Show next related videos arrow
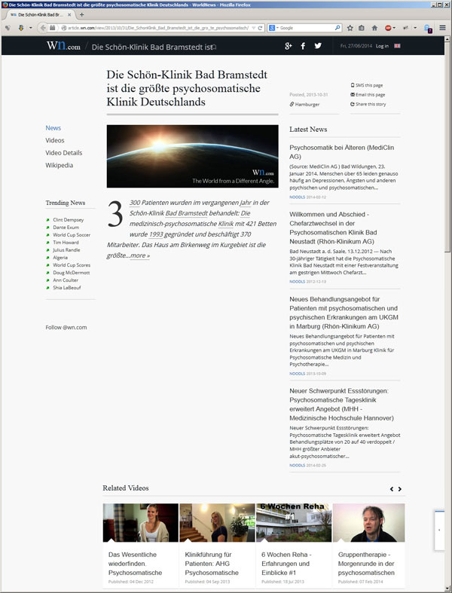Viewport: 452px width, 593px height. pyautogui.click(x=399, y=489)
